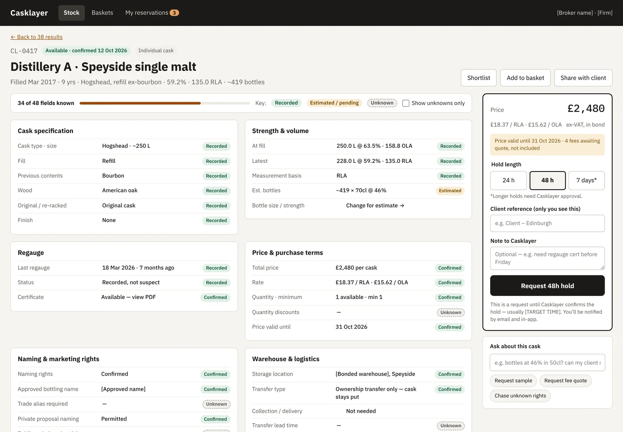Click the Recorded key pill
Screen dimensions: 623x432
click(x=286, y=103)
